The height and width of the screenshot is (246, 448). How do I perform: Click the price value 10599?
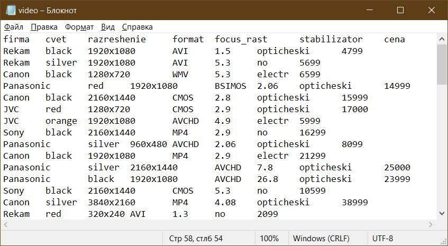313,190
